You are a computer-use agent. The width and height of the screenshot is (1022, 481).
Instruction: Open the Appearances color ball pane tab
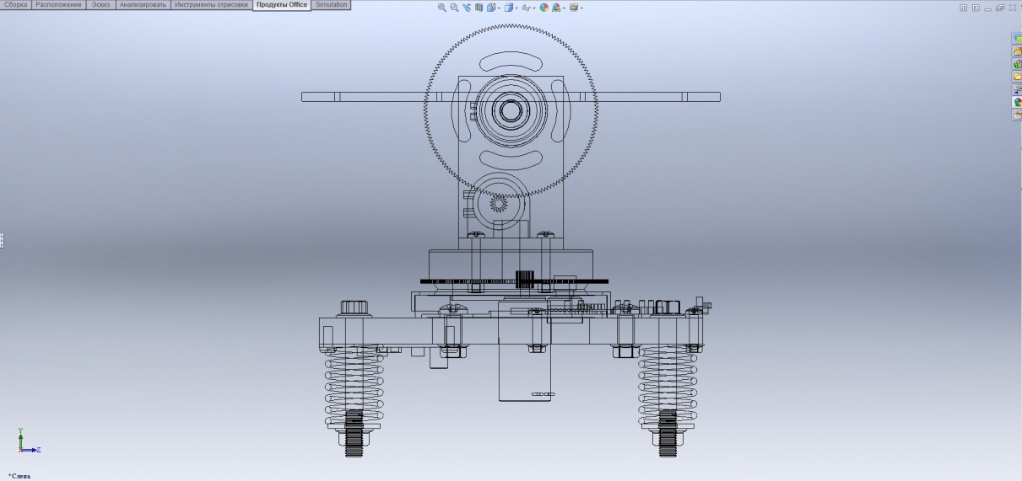click(1017, 102)
